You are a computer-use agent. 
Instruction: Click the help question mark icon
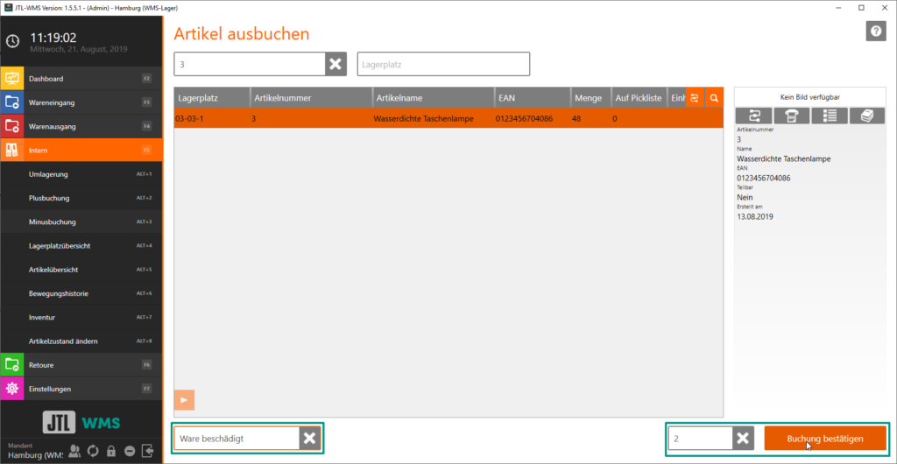876,32
